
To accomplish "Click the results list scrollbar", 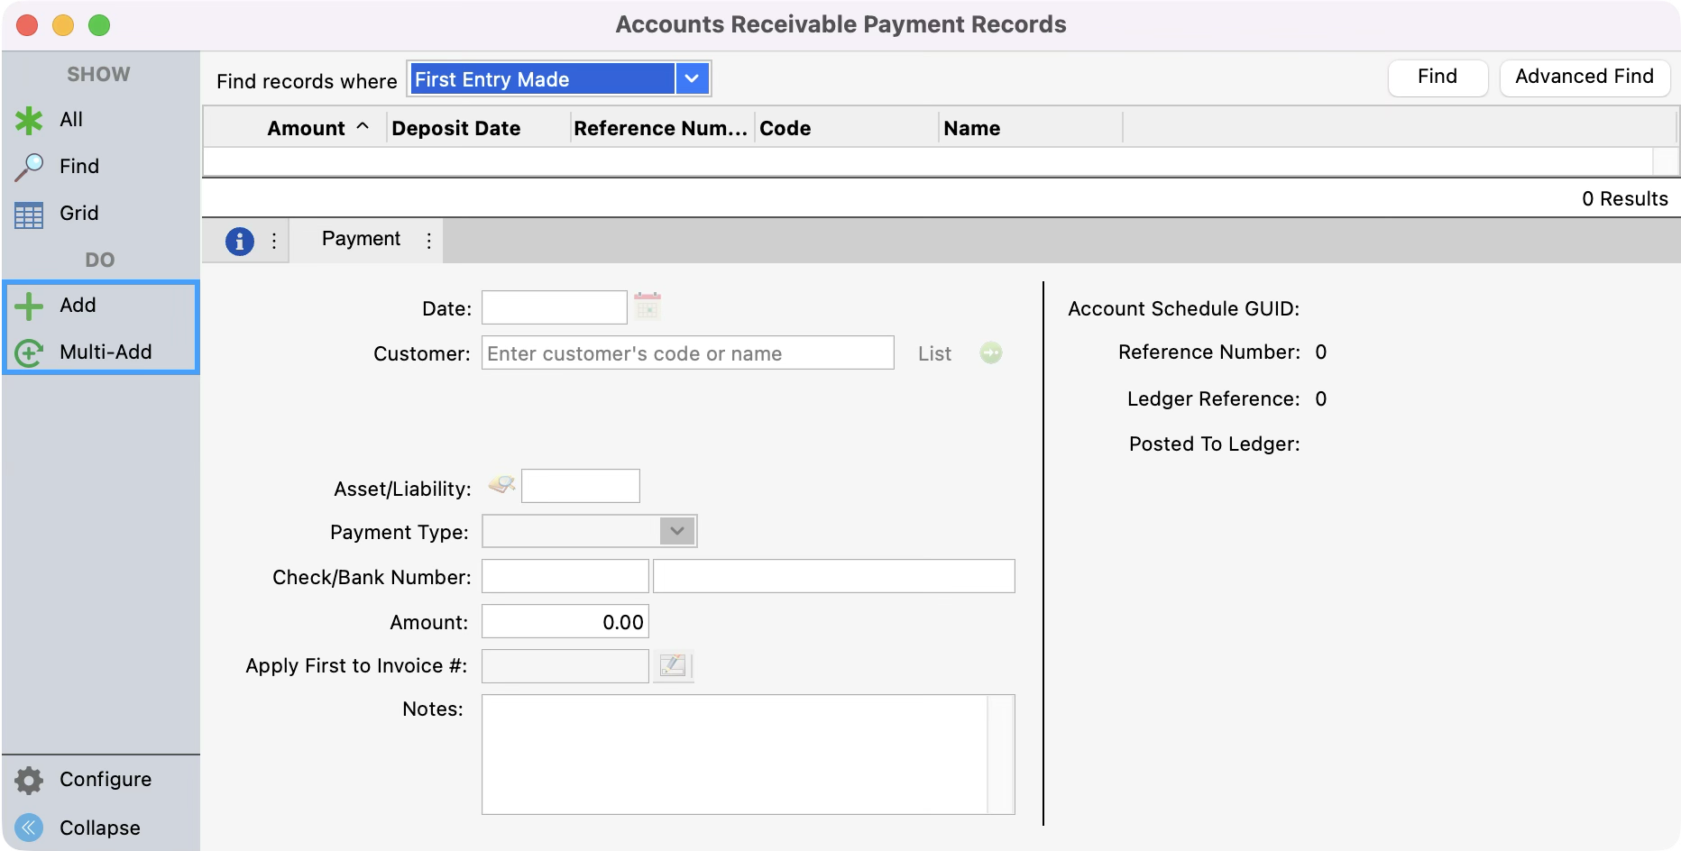I will tap(1666, 162).
